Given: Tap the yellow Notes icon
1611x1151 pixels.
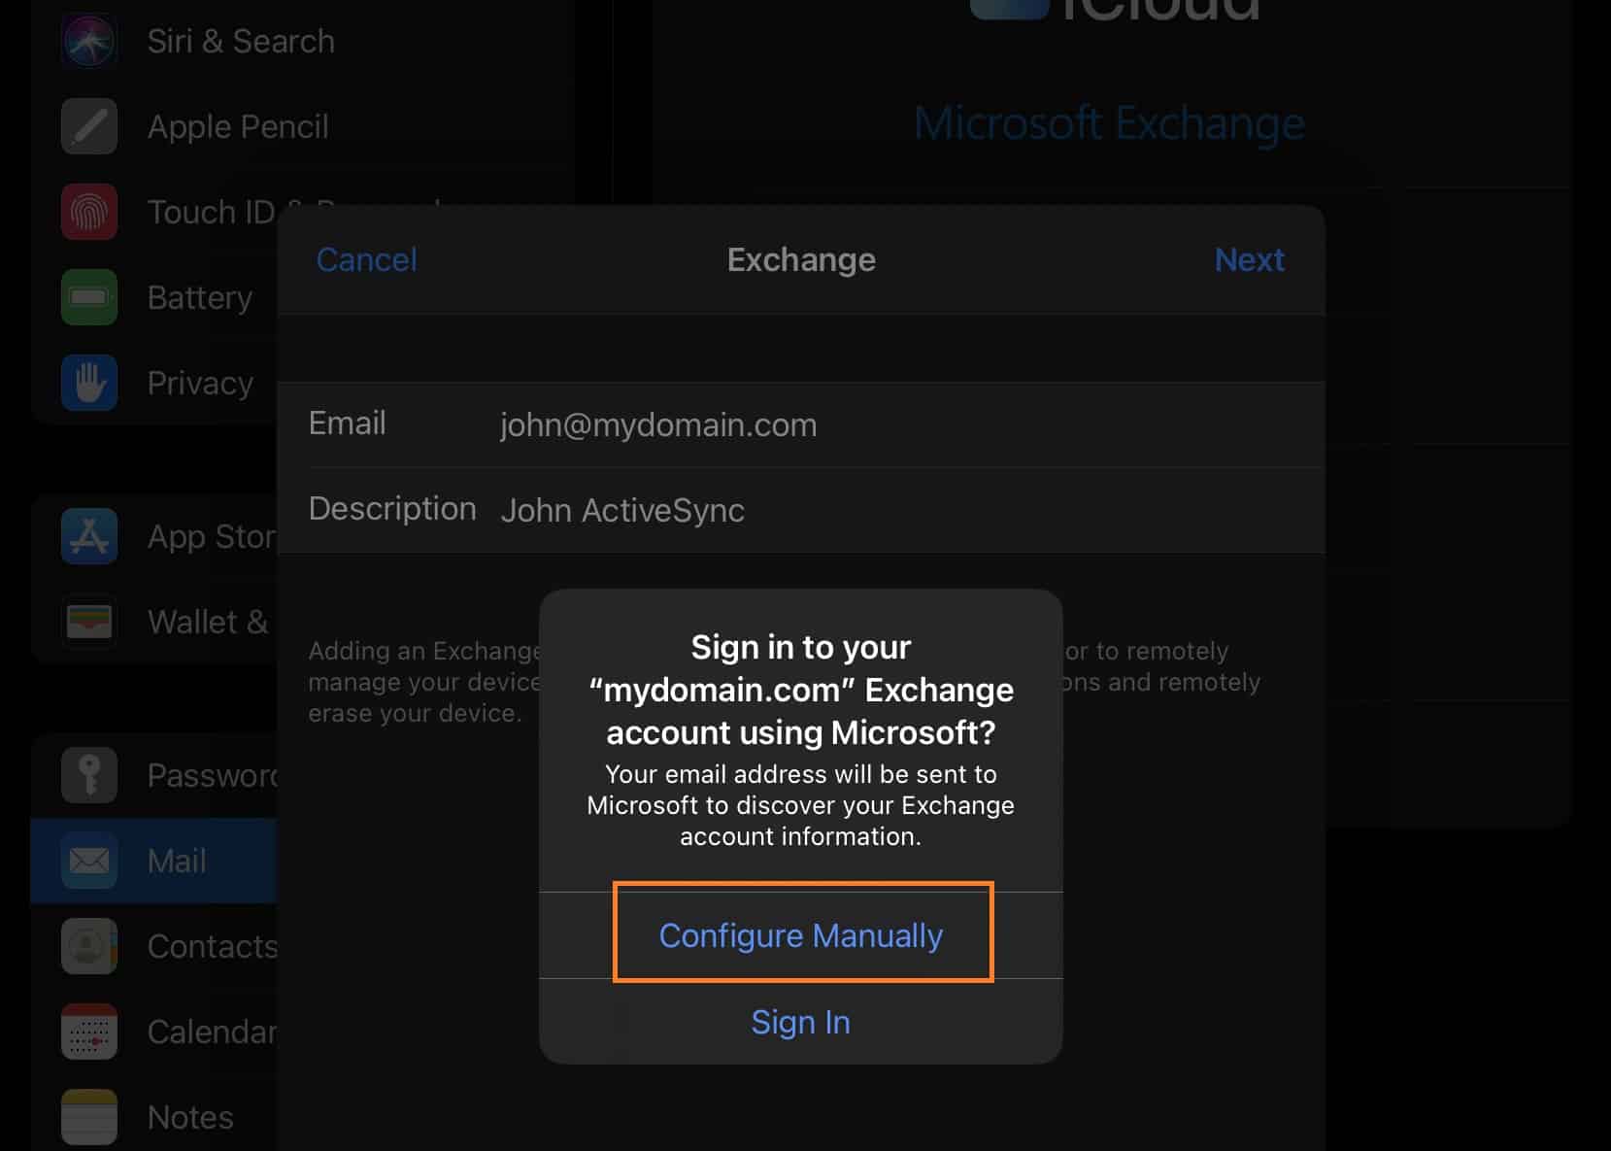Looking at the screenshot, I should click(x=89, y=1117).
